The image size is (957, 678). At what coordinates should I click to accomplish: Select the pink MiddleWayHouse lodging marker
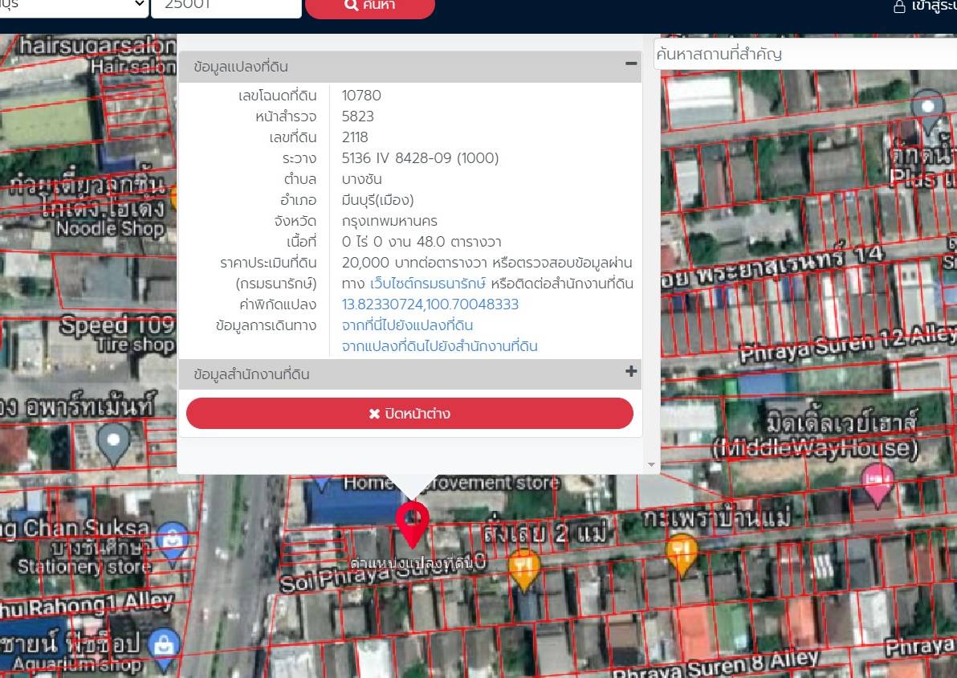tap(878, 484)
